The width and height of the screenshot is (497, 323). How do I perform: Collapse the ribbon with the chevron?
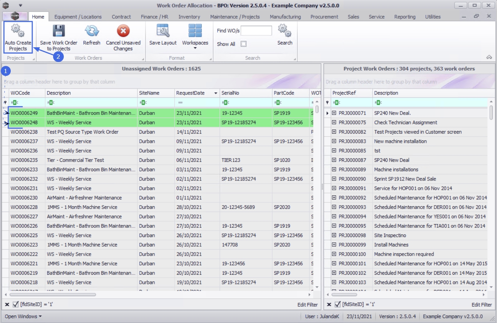tap(489, 57)
